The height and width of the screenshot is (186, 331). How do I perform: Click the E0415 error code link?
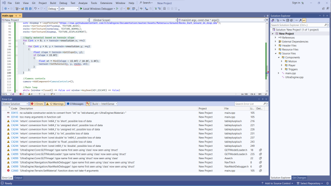(15, 113)
